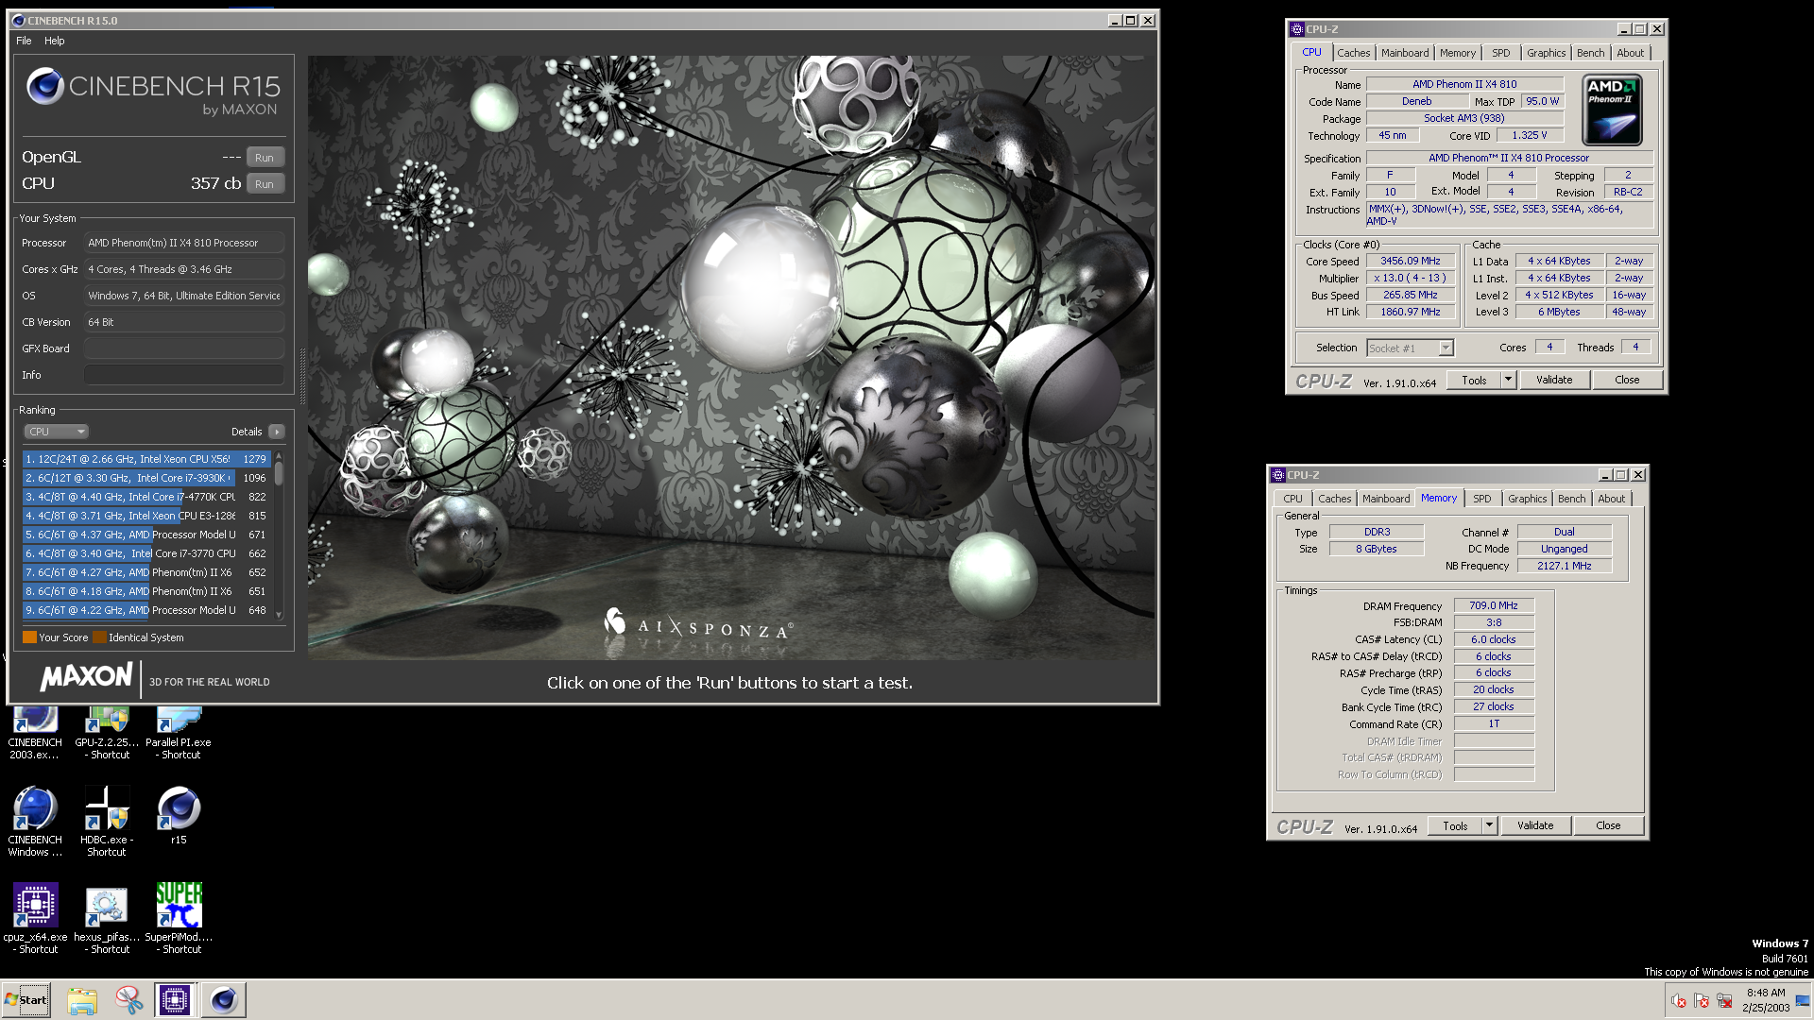1814x1020 pixels.
Task: Open Cinebench Help menu
Action: pyautogui.click(x=55, y=41)
